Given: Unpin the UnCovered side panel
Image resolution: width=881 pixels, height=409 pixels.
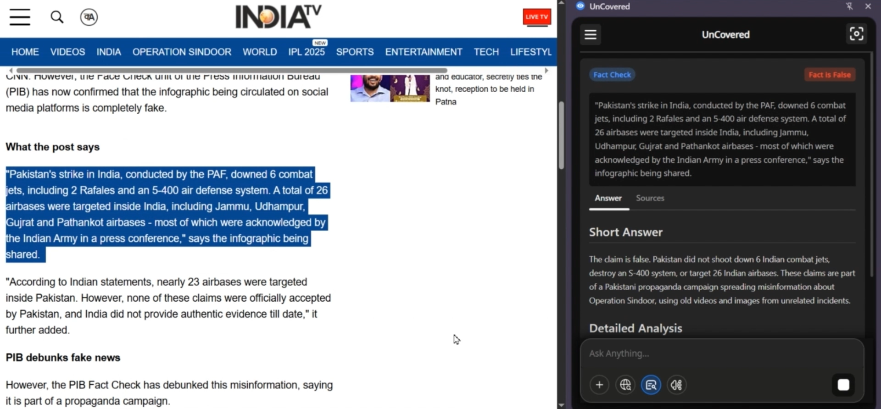Looking at the screenshot, I should coord(849,6).
